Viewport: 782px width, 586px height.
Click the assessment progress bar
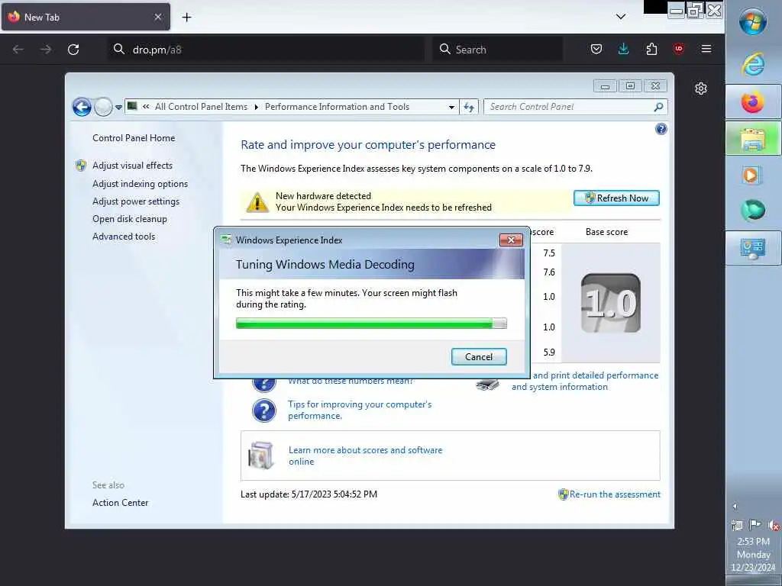pyautogui.click(x=372, y=324)
